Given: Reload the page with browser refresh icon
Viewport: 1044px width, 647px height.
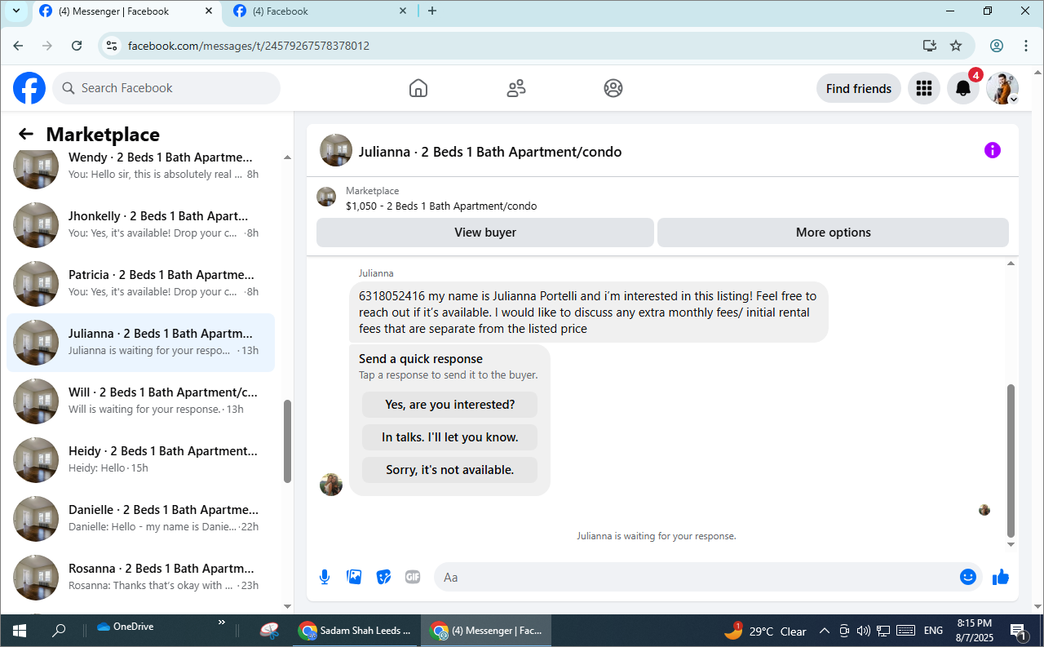Looking at the screenshot, I should coord(77,46).
